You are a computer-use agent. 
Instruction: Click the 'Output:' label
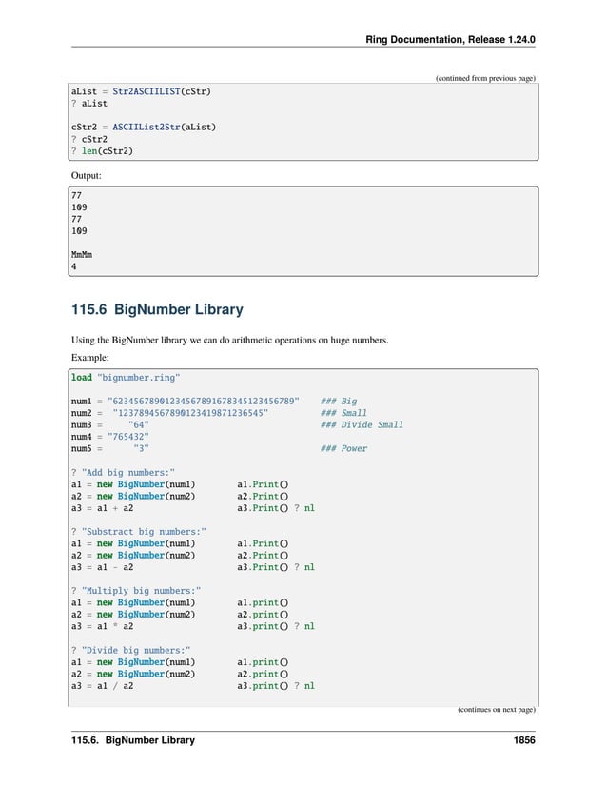(86, 176)
